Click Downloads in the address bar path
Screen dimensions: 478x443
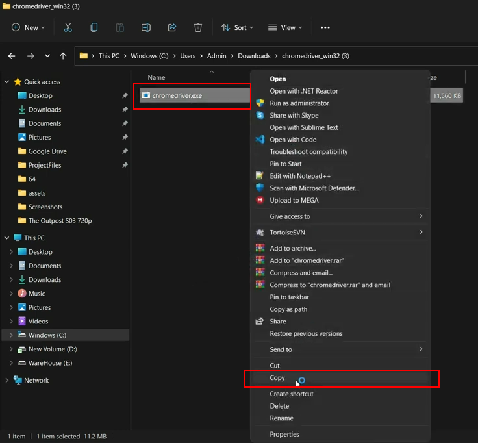coord(254,56)
